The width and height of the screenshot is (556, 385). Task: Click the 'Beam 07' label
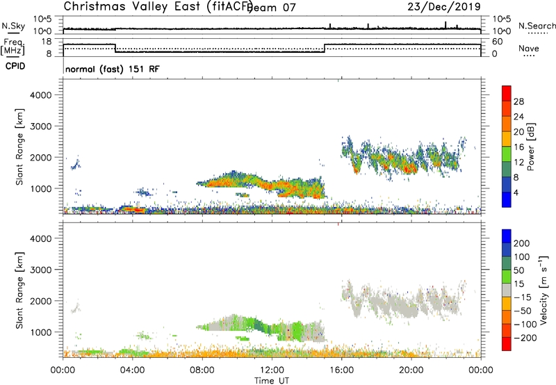[x=272, y=8]
